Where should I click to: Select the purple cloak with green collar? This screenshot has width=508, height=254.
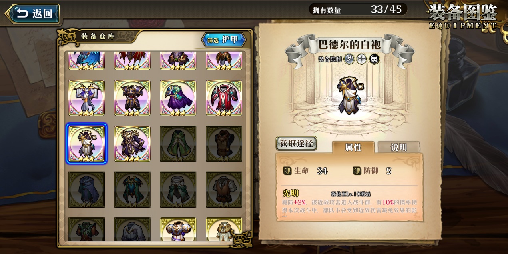[x=178, y=98]
